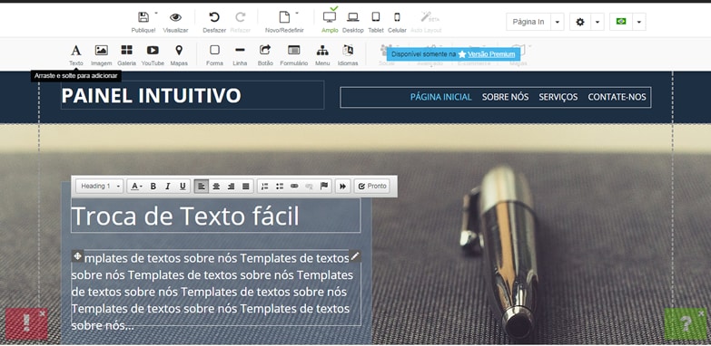Screen dimensions: 711x346
Task: Open the Visualizar preview eye icon
Action: click(175, 17)
